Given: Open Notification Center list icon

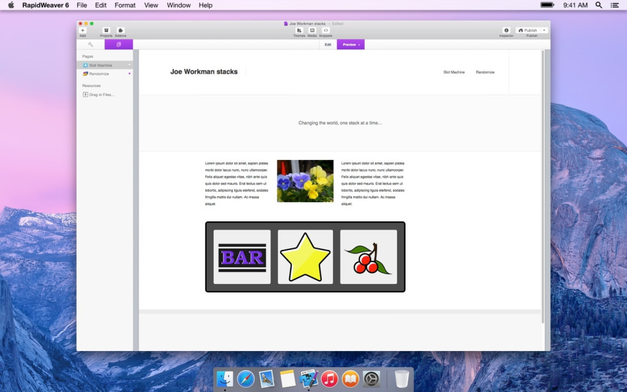Looking at the screenshot, I should click(615, 5).
